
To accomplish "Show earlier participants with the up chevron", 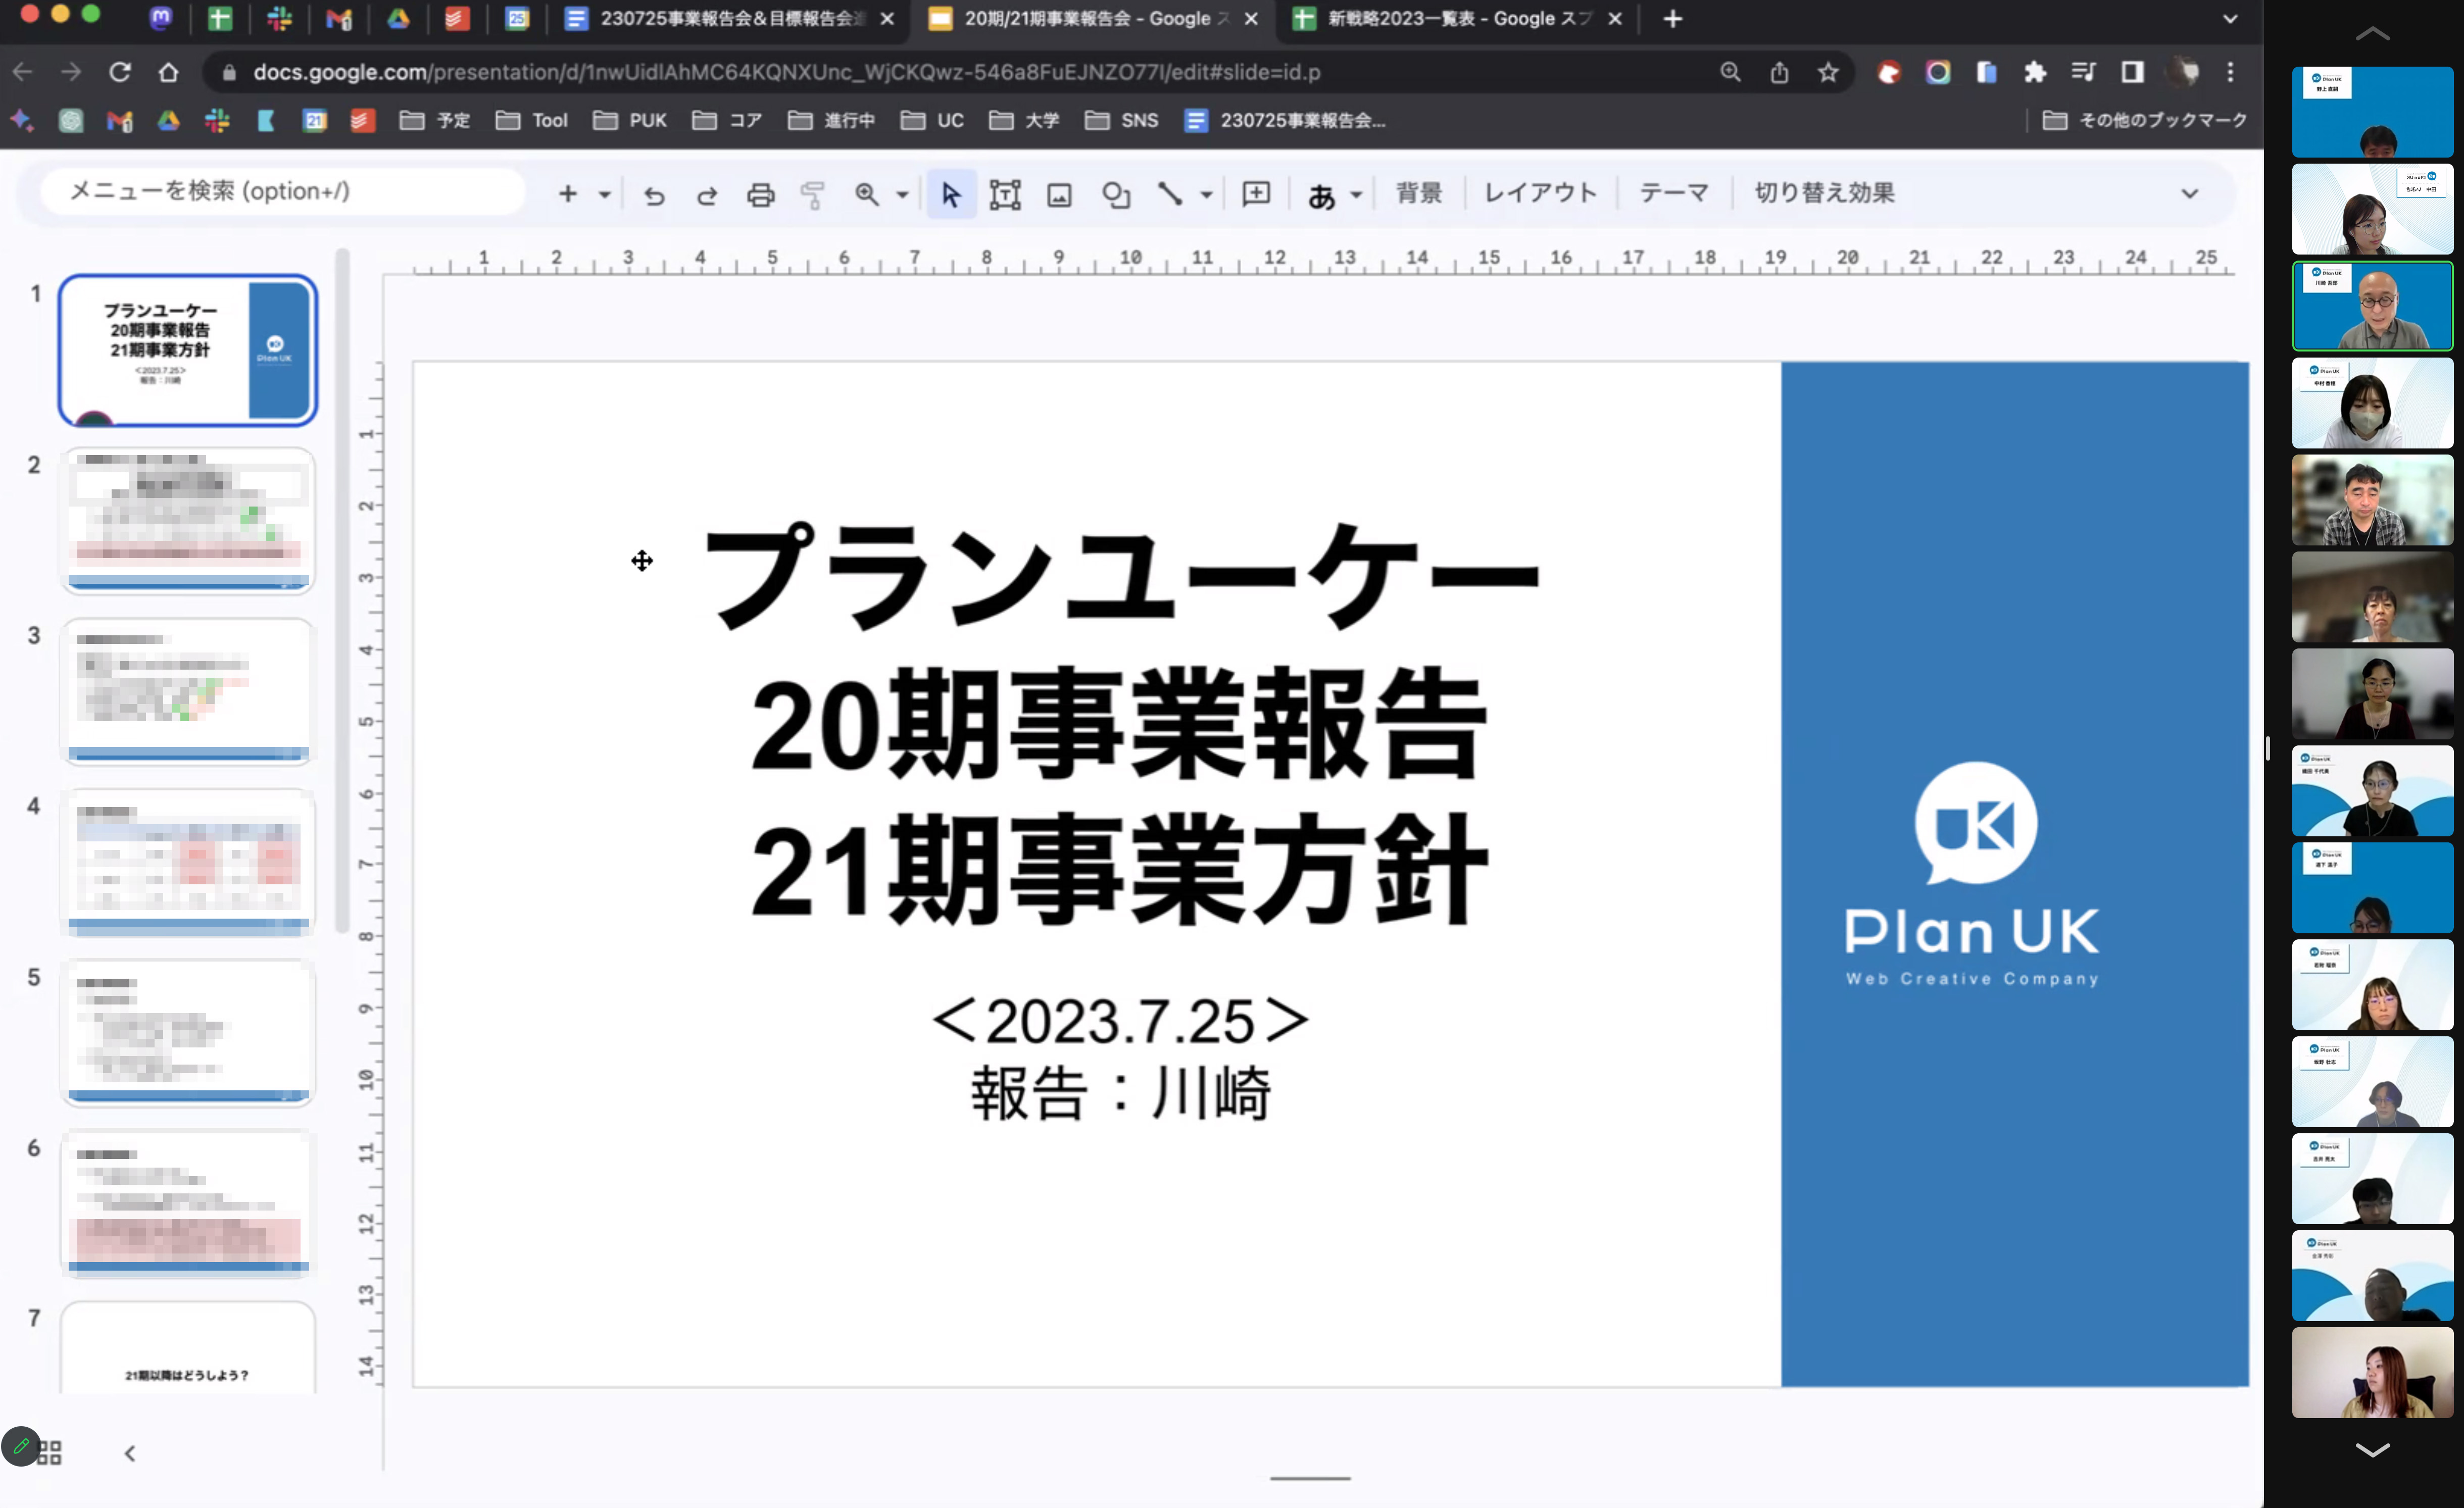I will coord(2372,34).
